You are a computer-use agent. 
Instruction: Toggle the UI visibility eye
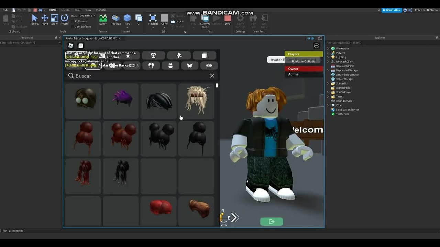coord(310,38)
